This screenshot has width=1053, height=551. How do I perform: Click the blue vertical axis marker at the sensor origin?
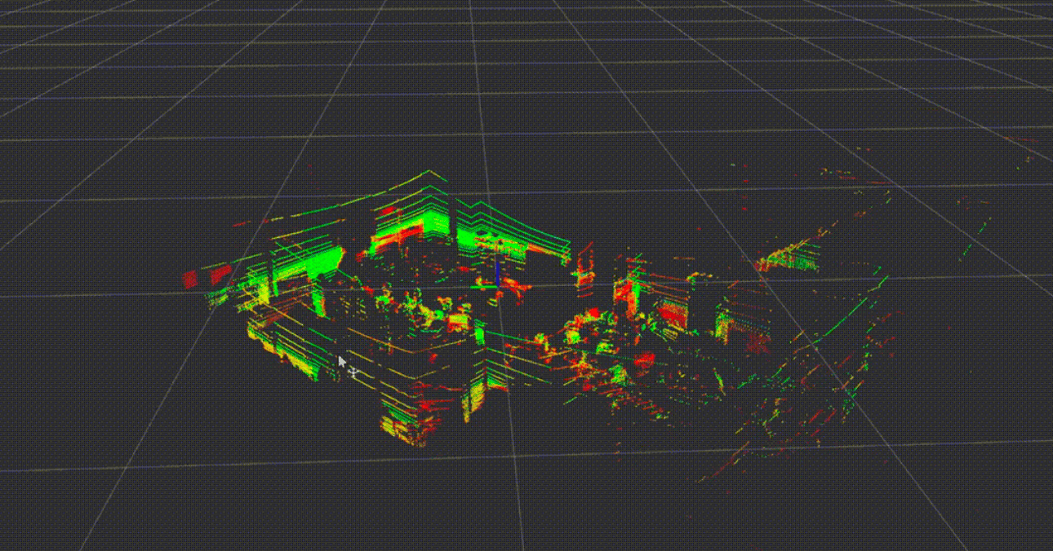497,274
